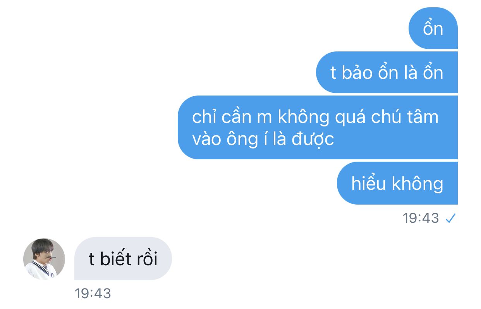The height and width of the screenshot is (309, 481).
Task: Click the word 'rồi' in the received message
Action: click(144, 259)
